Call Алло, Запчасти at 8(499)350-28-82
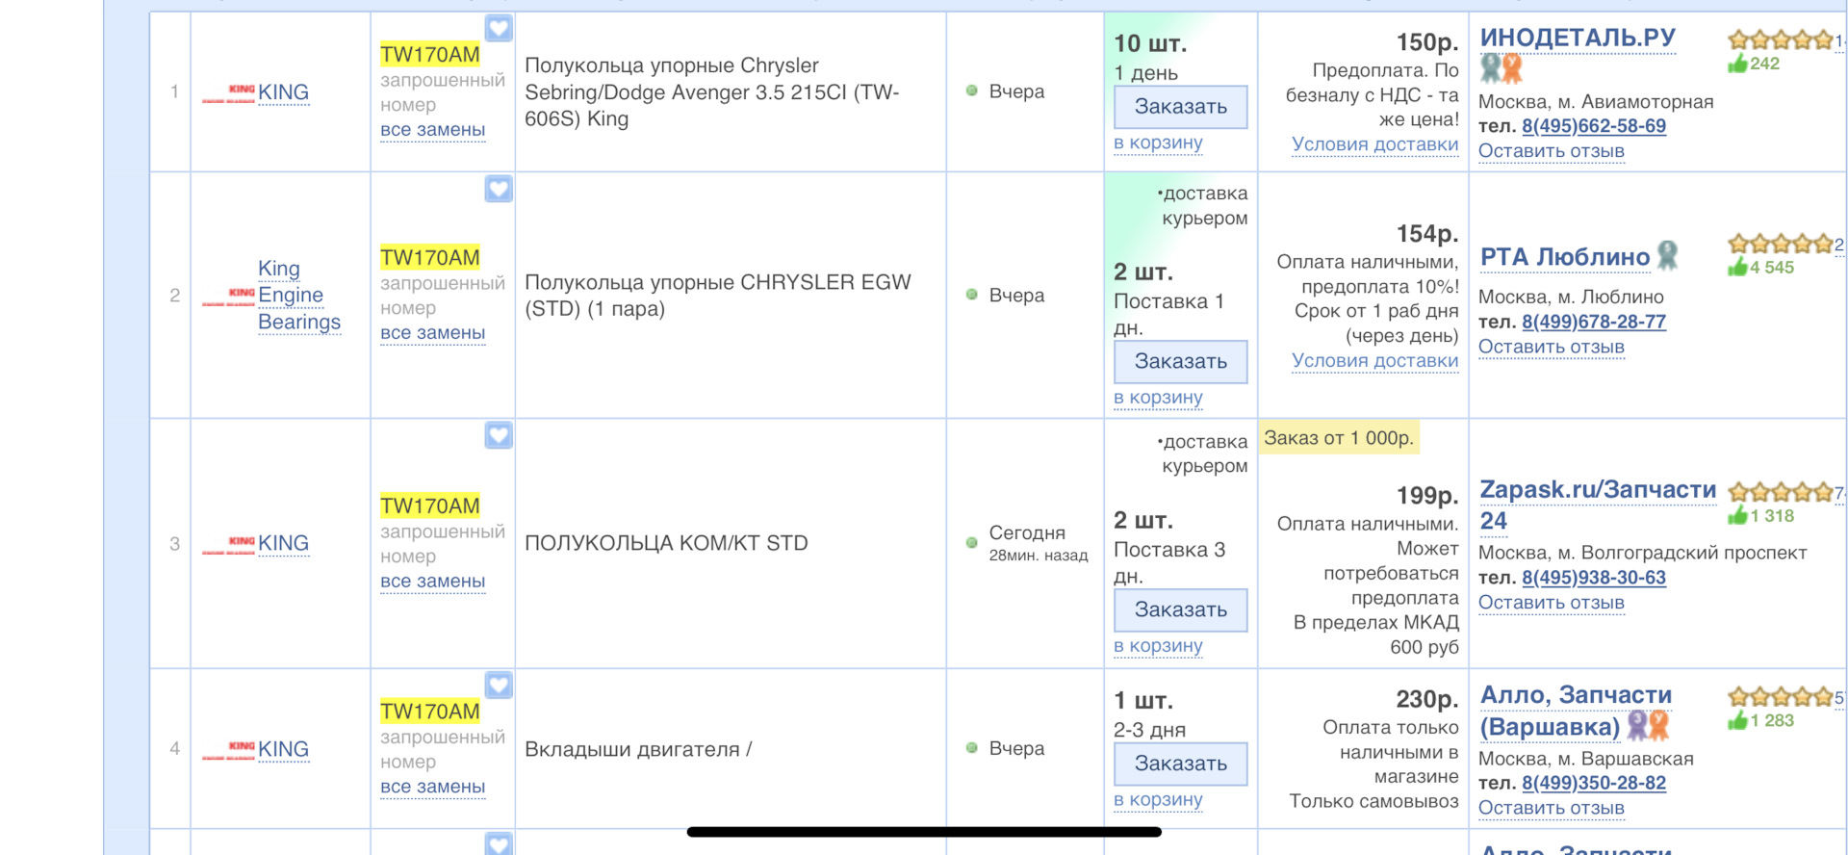 (1594, 783)
